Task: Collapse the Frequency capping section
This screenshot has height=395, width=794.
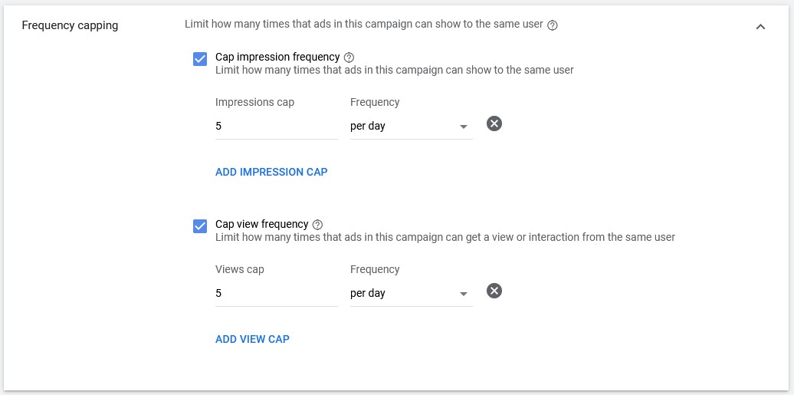Action: pyautogui.click(x=760, y=26)
